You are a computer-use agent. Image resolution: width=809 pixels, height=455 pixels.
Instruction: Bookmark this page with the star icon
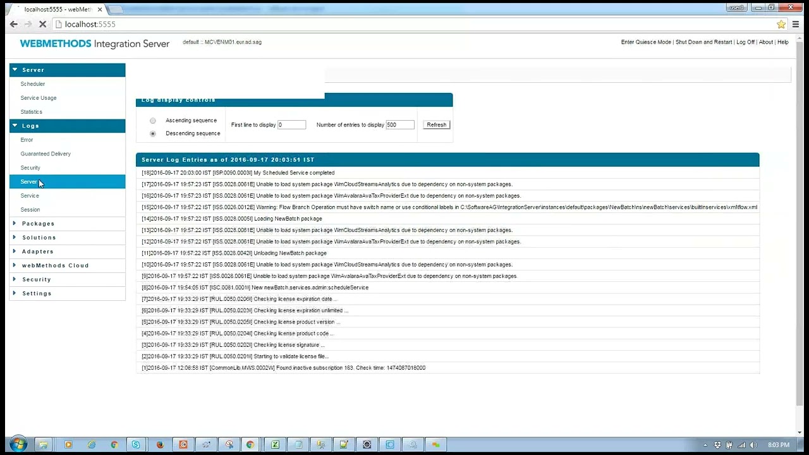pos(781,24)
